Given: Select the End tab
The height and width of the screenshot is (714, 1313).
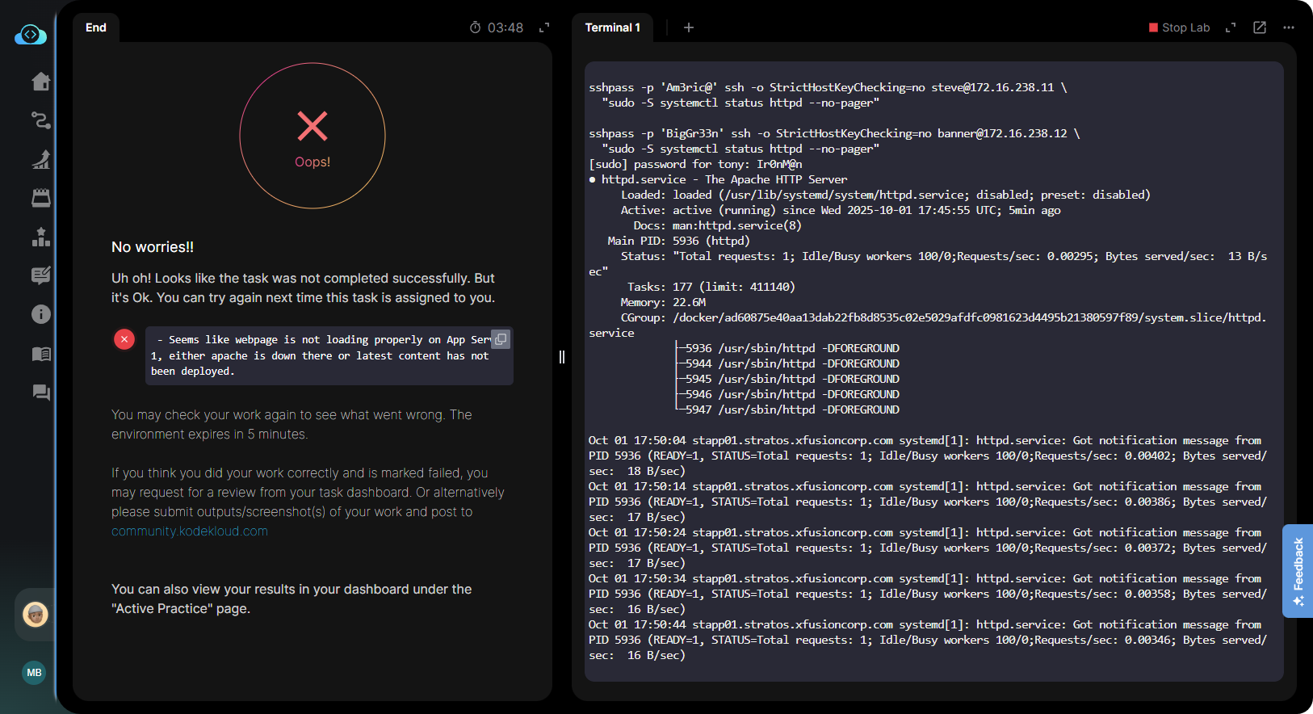Looking at the screenshot, I should [x=96, y=27].
